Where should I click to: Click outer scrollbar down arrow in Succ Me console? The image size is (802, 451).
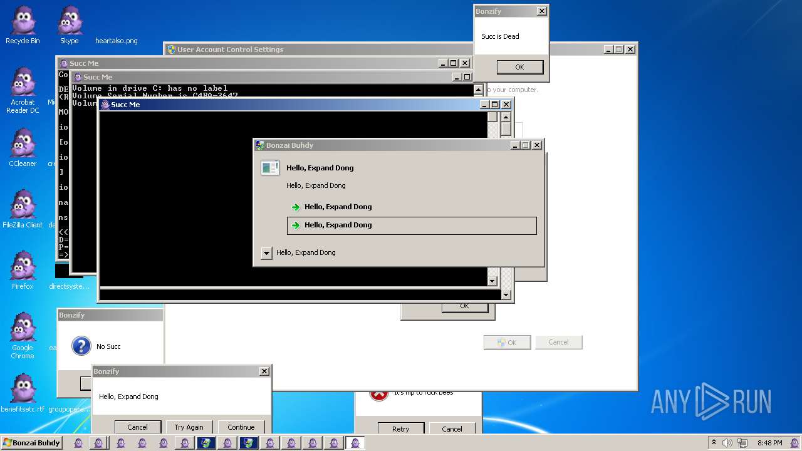[x=506, y=294]
